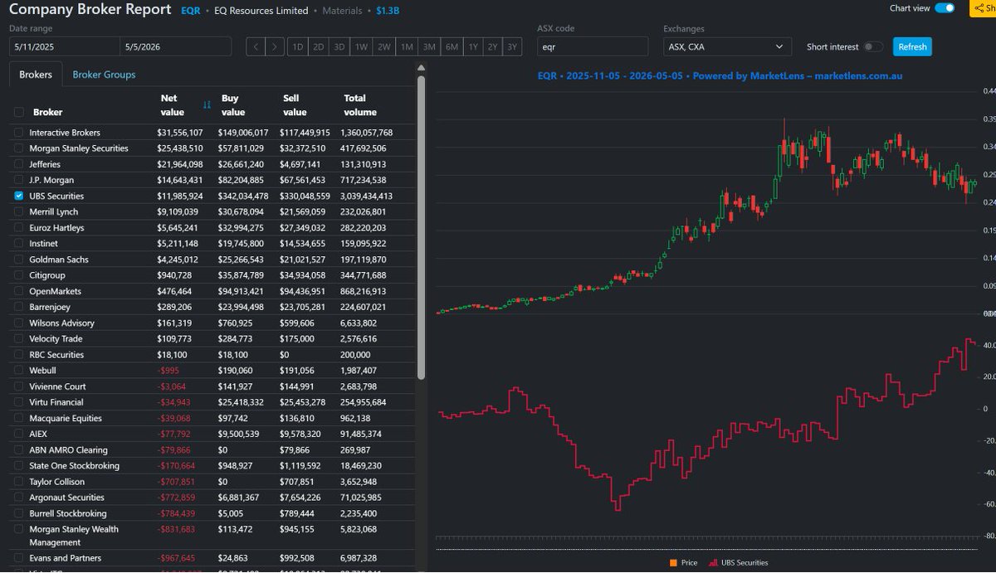Sort by Net value column icon
This screenshot has width=996, height=573.
[x=207, y=105]
